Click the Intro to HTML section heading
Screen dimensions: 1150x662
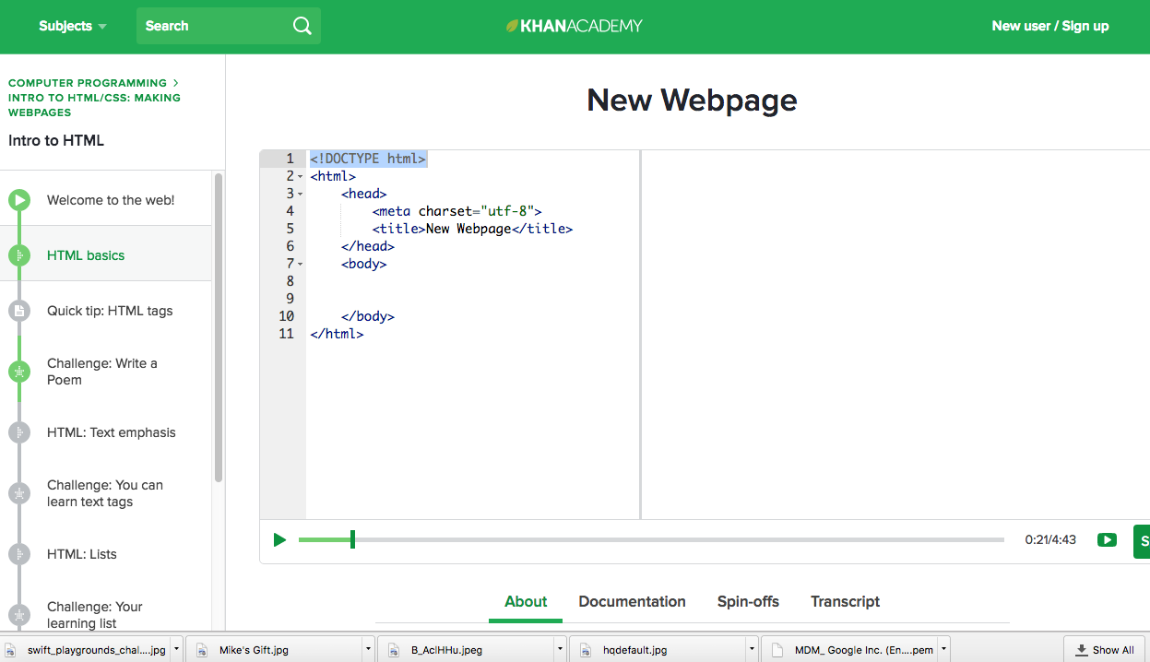pyautogui.click(x=56, y=141)
